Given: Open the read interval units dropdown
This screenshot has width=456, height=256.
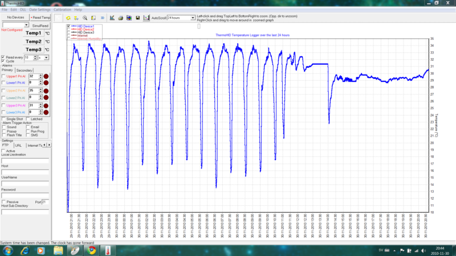Looking at the screenshot, I should (47, 57).
